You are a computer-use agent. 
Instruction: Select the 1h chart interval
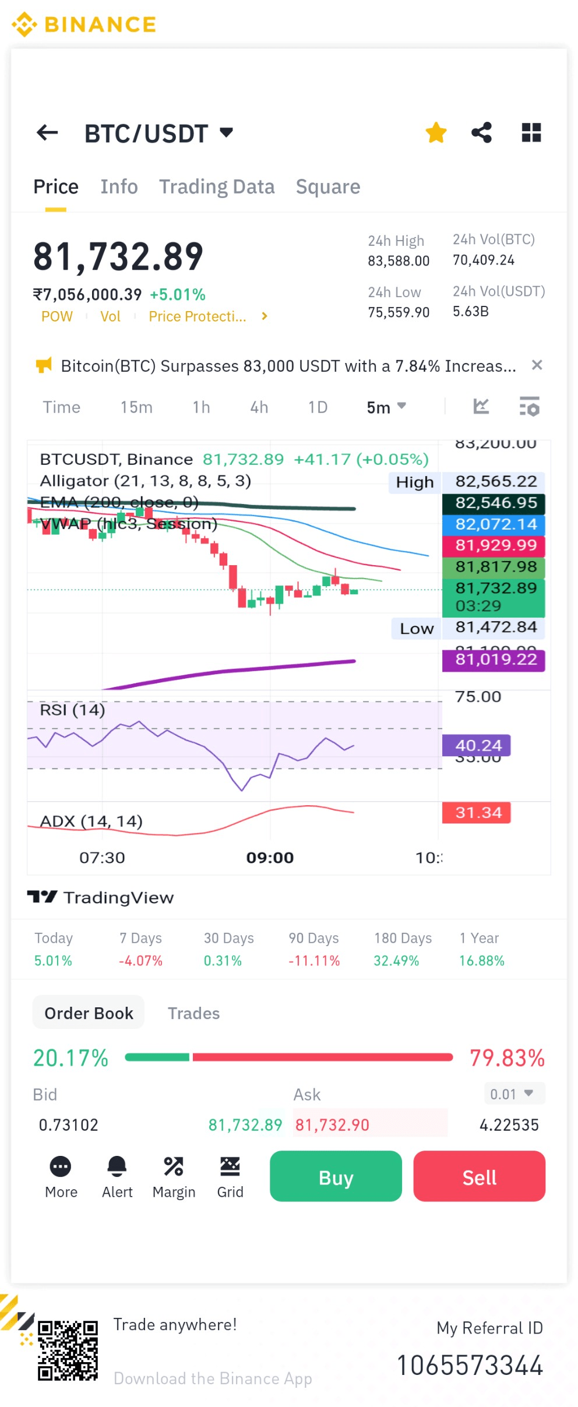tap(202, 407)
